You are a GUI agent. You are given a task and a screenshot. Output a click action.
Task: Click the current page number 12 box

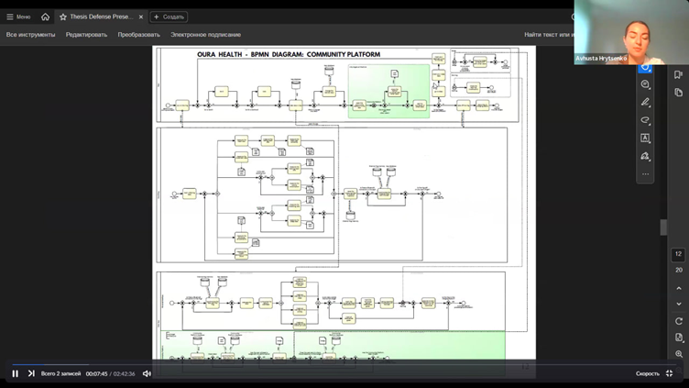click(678, 254)
